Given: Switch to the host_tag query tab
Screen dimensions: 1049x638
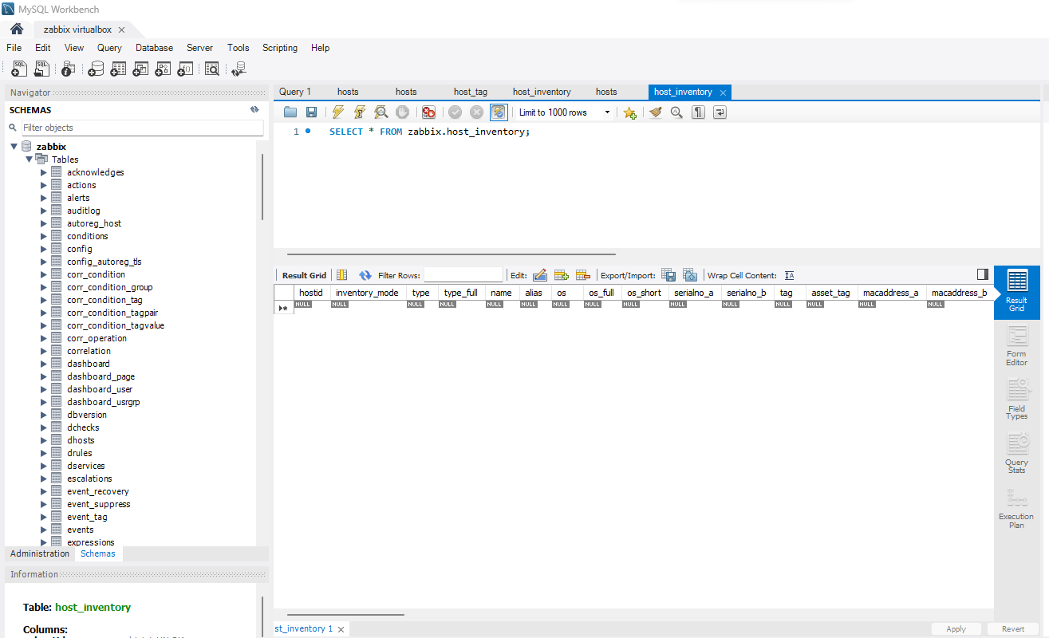Looking at the screenshot, I should coord(471,93).
